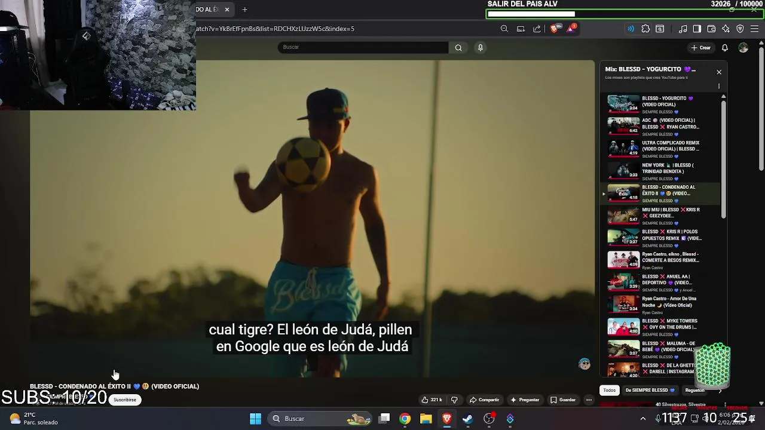Open the Brave Rewards triangle icon

pyautogui.click(x=571, y=29)
